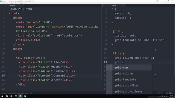Screen dimensions: 175x98
Task: Open Windows Start menu
Action: [x=2, y=96]
